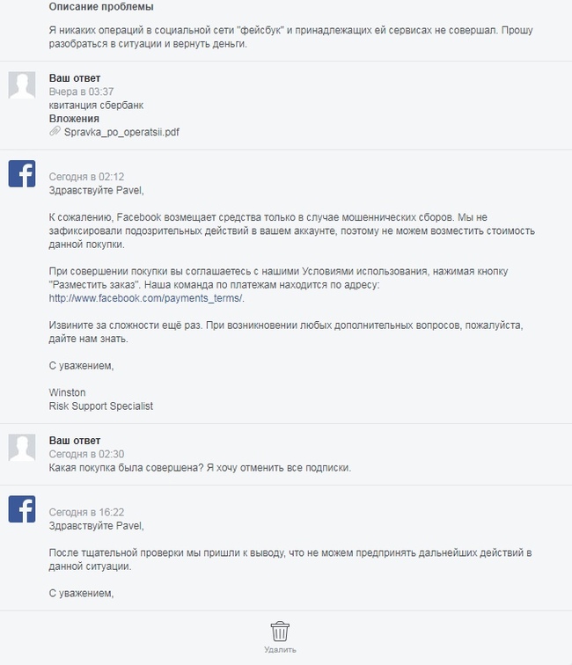Click the "Вложения" attachments label
The width and height of the screenshot is (572, 665).
(x=74, y=119)
